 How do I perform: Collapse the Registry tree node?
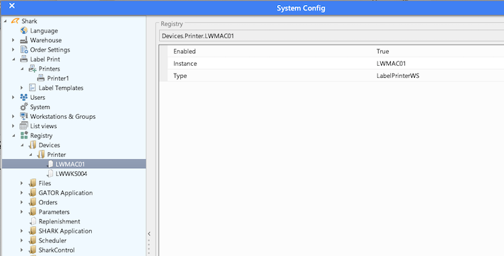13,136
